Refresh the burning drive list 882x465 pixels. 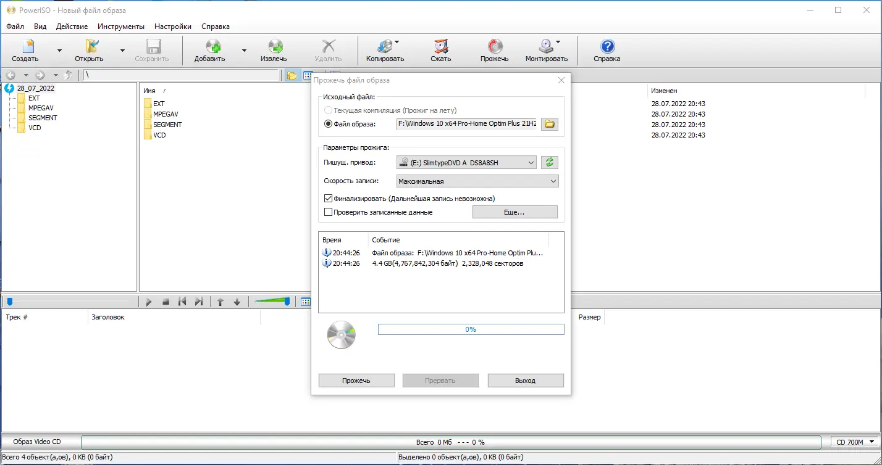click(550, 163)
